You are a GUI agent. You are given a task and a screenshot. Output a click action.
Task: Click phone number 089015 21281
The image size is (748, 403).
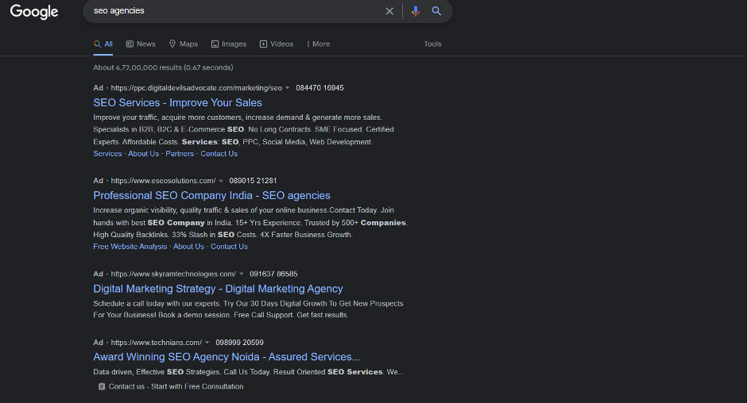click(x=253, y=181)
